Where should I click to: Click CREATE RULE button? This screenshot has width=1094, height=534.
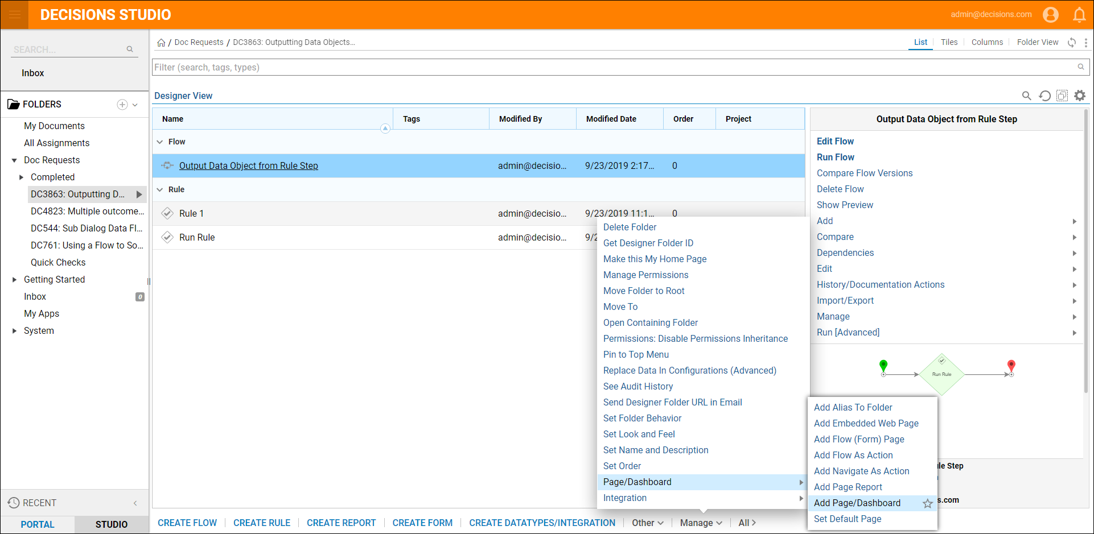coord(262,523)
